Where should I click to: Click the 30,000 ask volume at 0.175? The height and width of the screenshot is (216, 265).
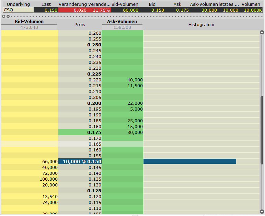click(122, 132)
